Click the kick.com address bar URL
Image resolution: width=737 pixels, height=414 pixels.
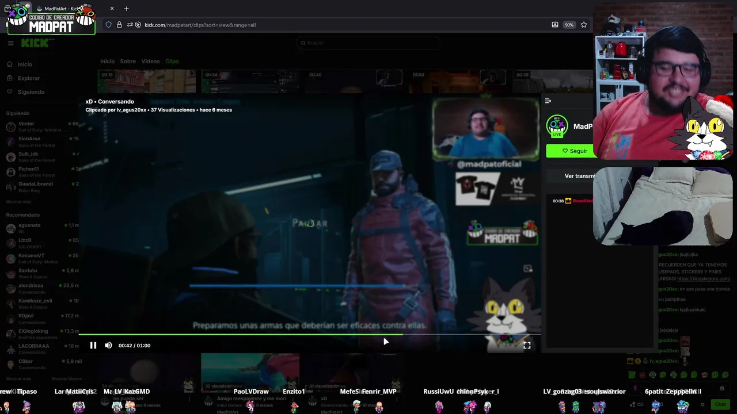click(200, 25)
